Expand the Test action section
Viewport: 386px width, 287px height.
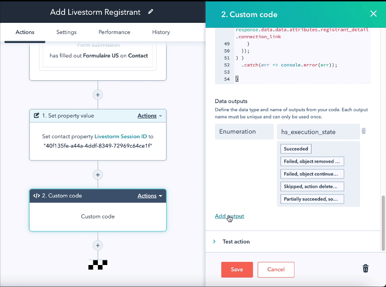coord(232,242)
